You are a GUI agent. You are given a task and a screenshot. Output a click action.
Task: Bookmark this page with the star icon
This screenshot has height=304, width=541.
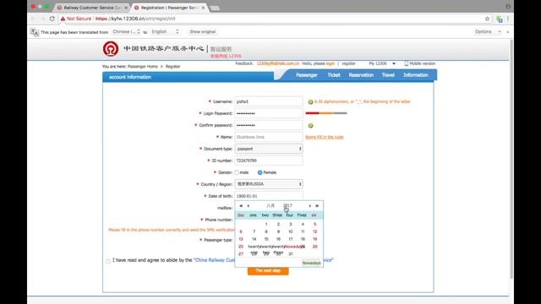click(x=487, y=19)
